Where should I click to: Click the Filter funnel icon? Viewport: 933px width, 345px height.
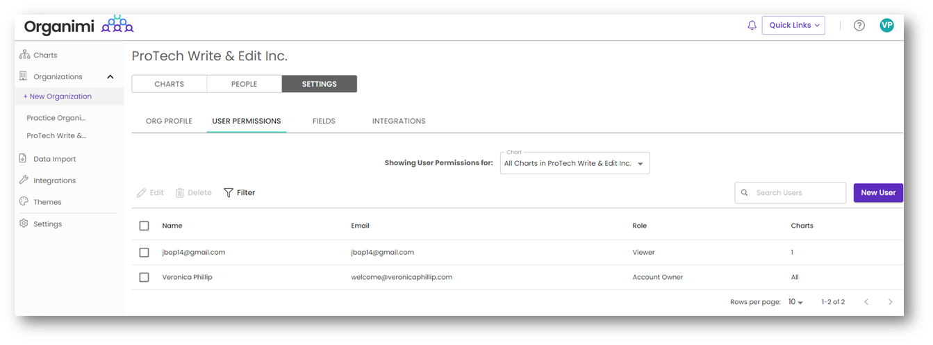229,193
